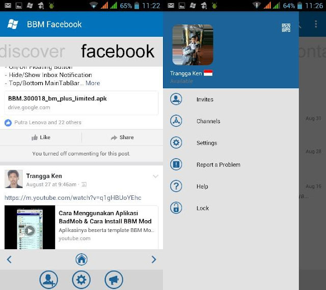Tap the left screen battery indicator
Screen dimensions: 326x290
pyautogui.click(x=137, y=6)
